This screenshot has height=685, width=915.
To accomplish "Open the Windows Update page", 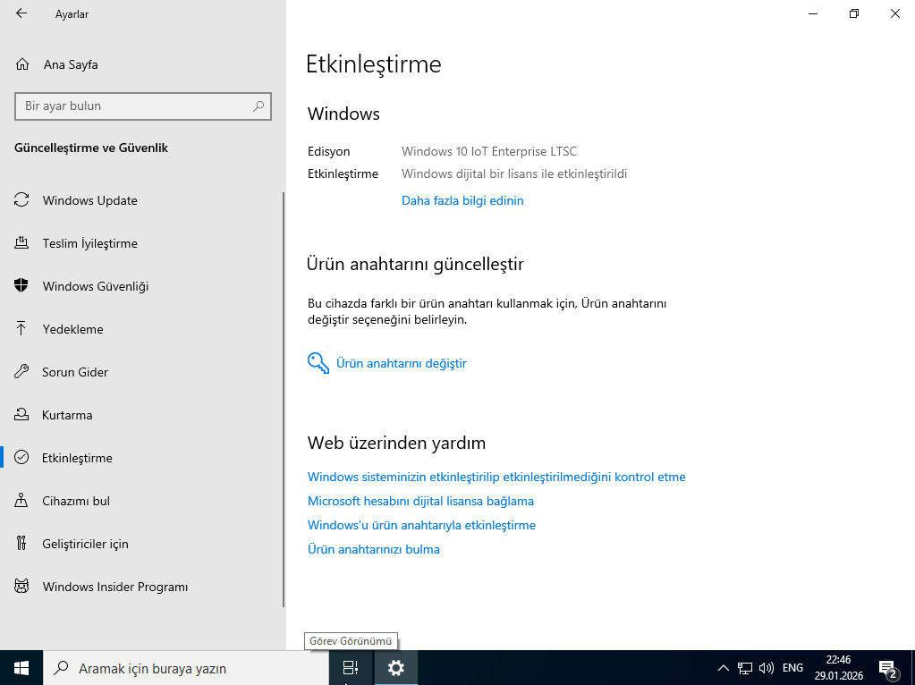I will [142, 200].
